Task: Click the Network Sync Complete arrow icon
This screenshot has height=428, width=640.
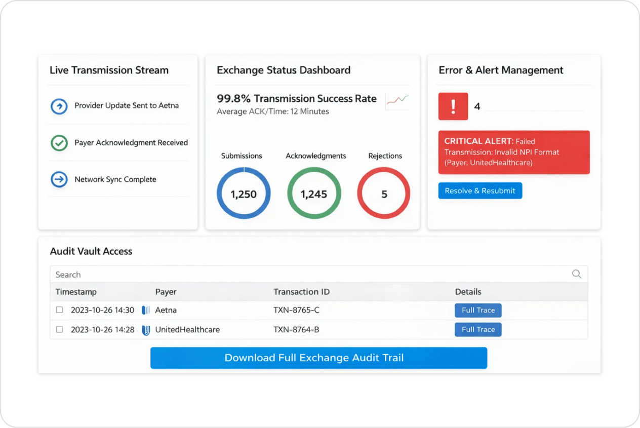Action: [x=59, y=179]
